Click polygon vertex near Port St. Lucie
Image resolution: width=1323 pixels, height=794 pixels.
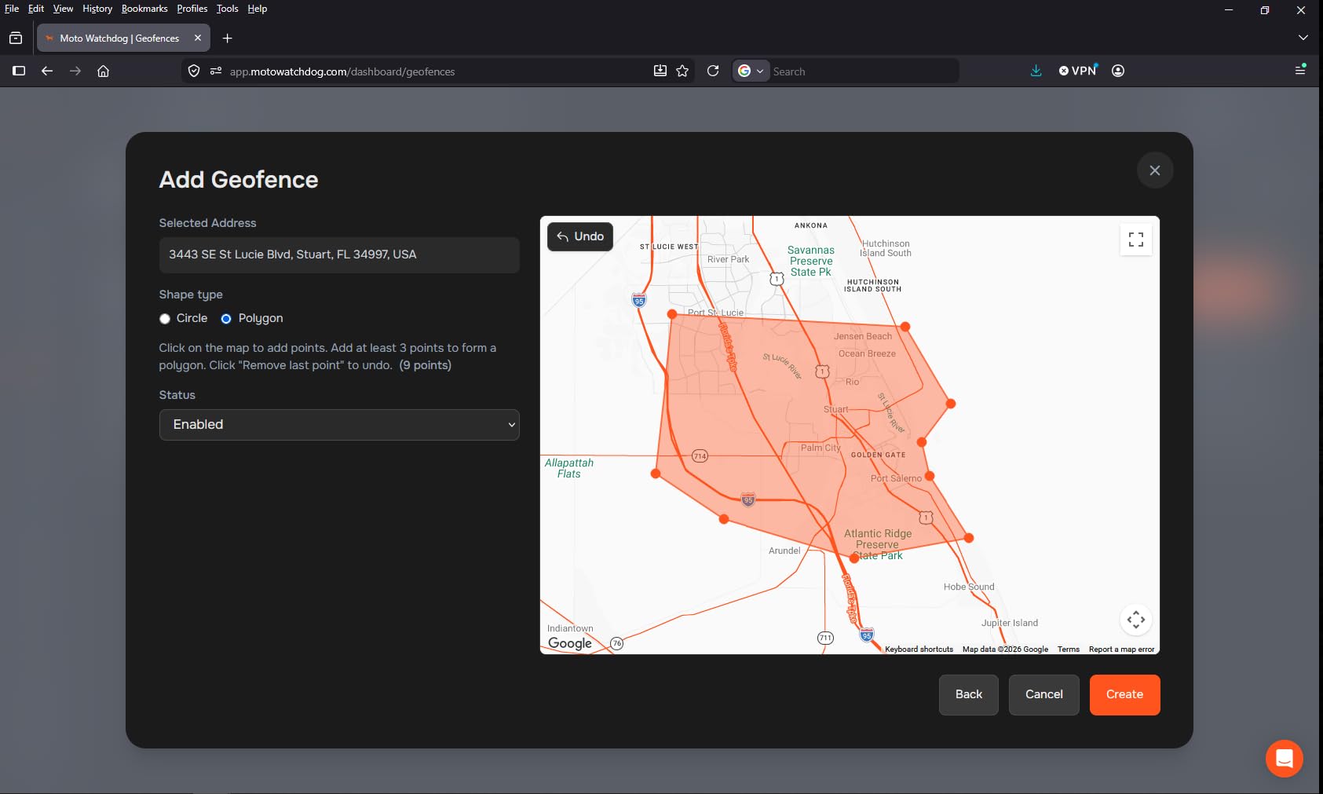tap(672, 314)
